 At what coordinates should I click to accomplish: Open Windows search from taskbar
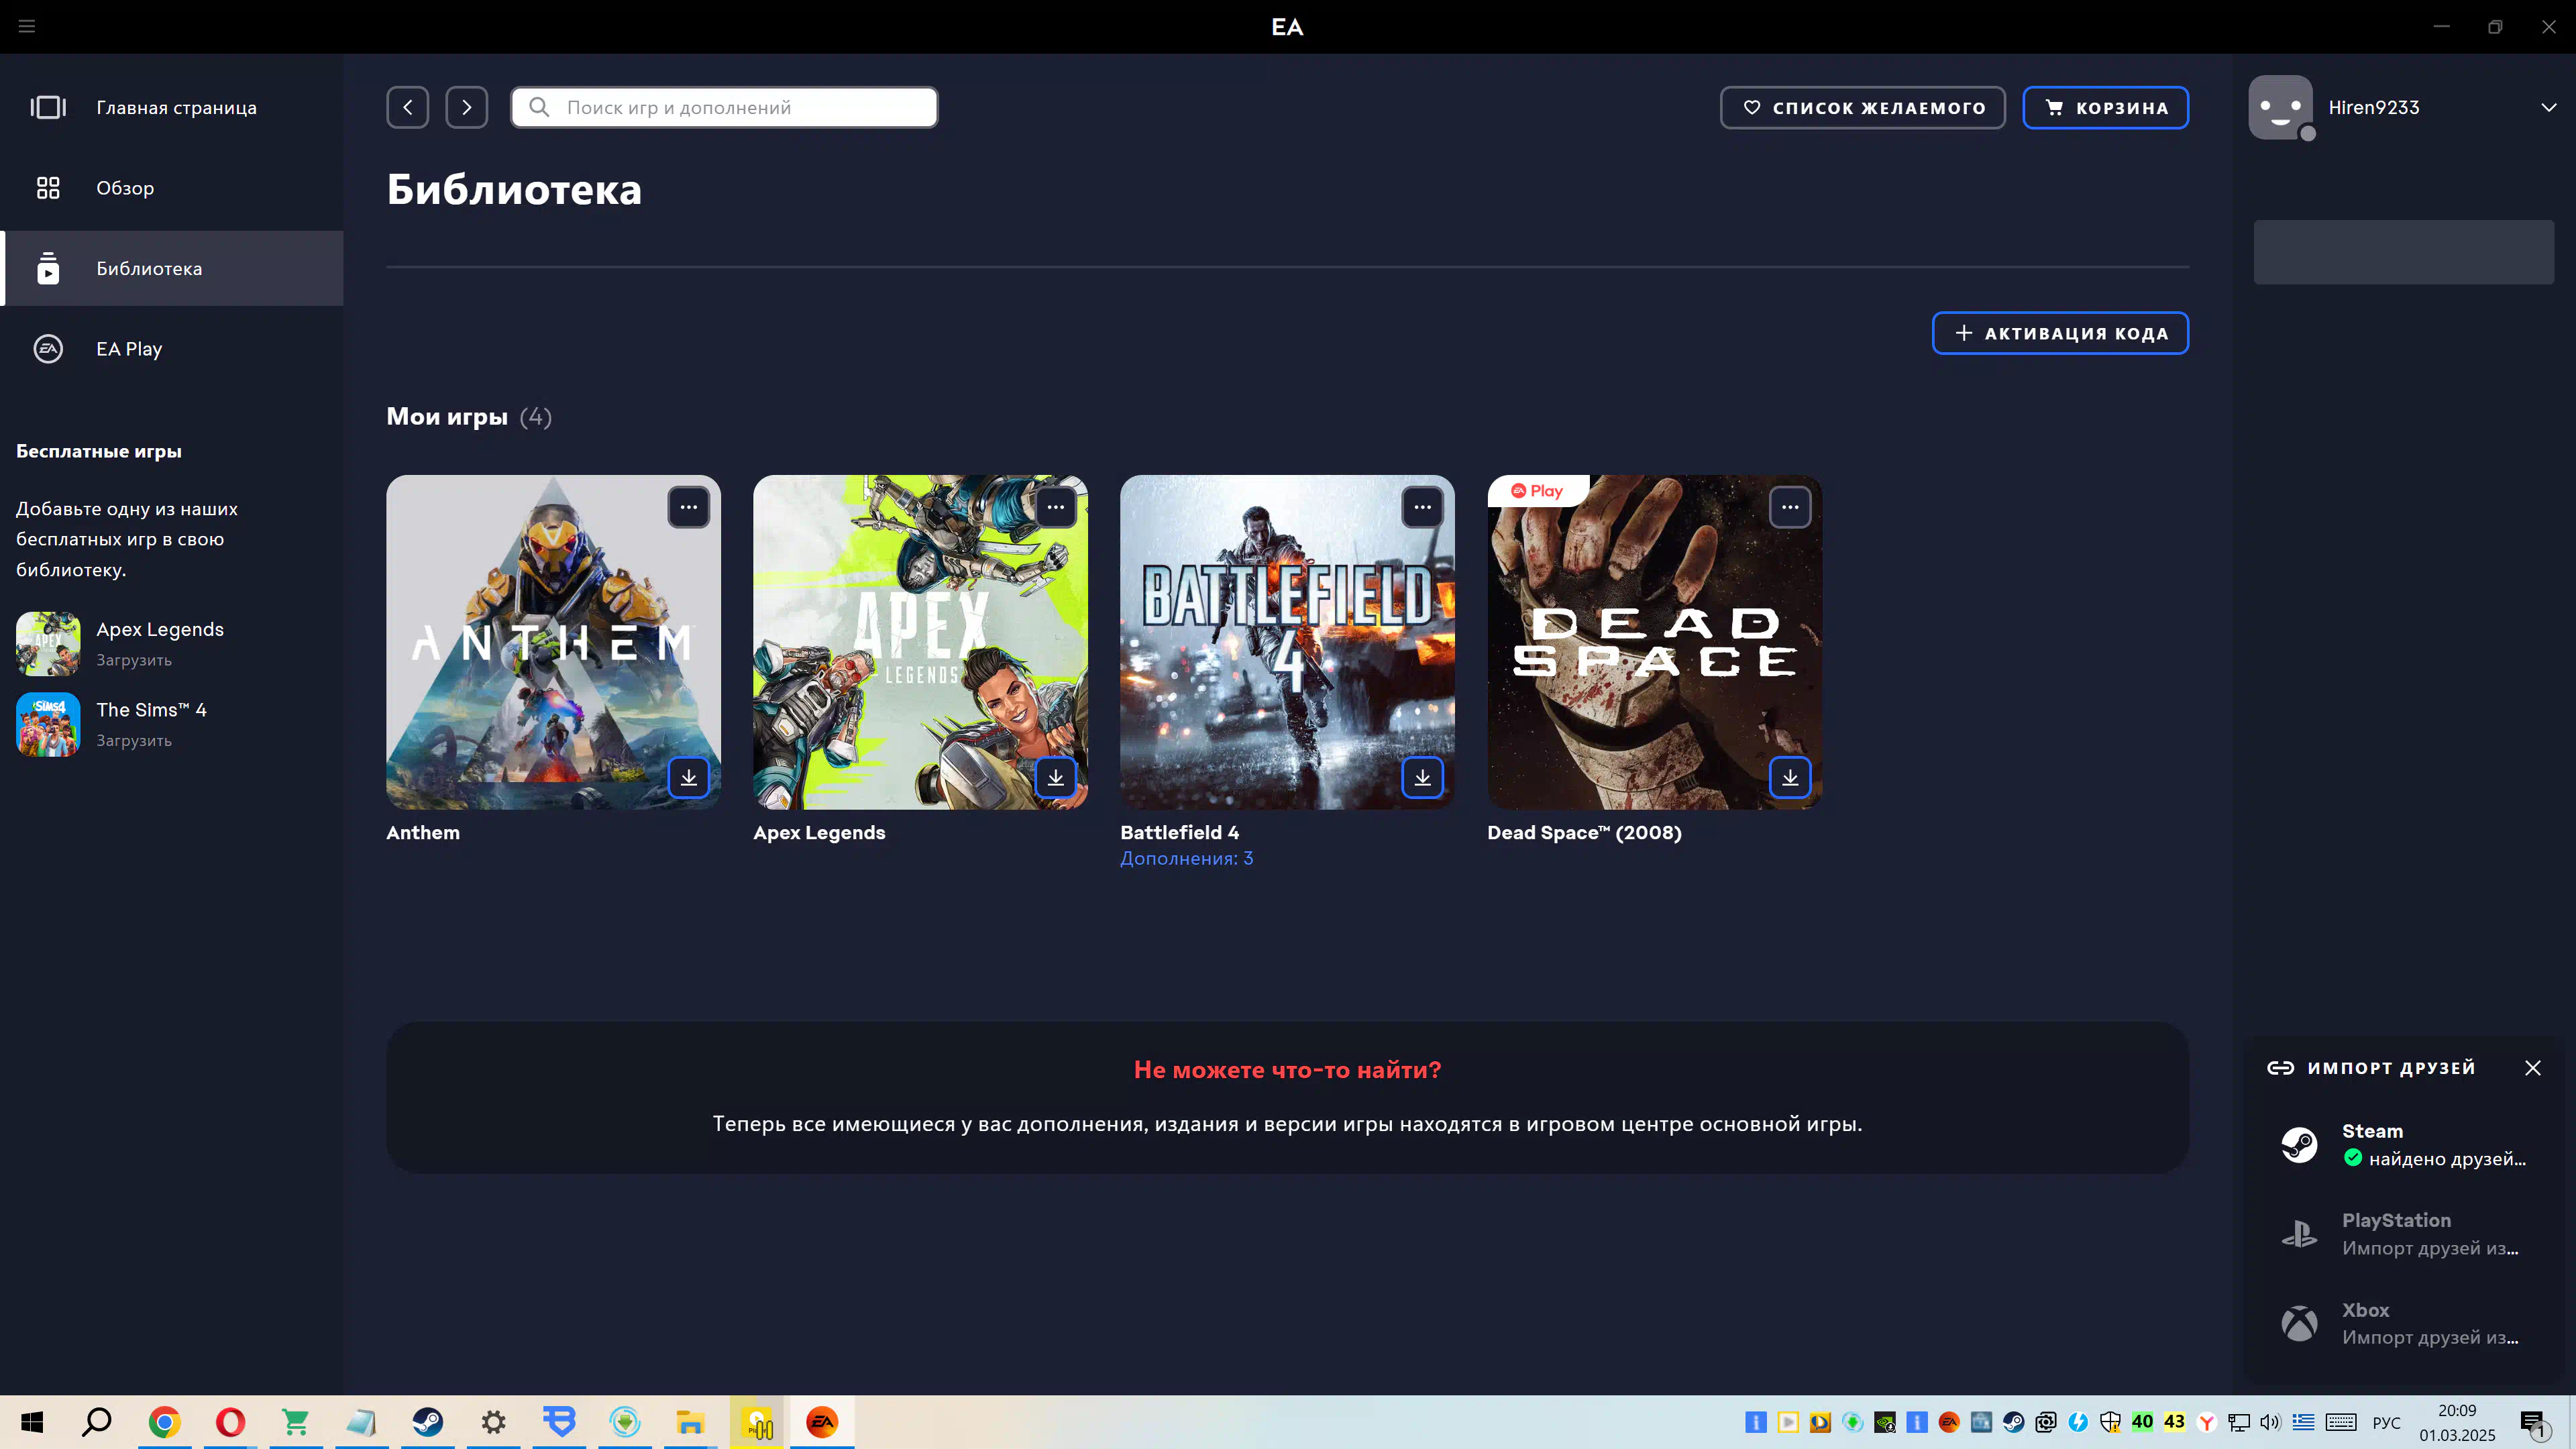click(97, 1422)
